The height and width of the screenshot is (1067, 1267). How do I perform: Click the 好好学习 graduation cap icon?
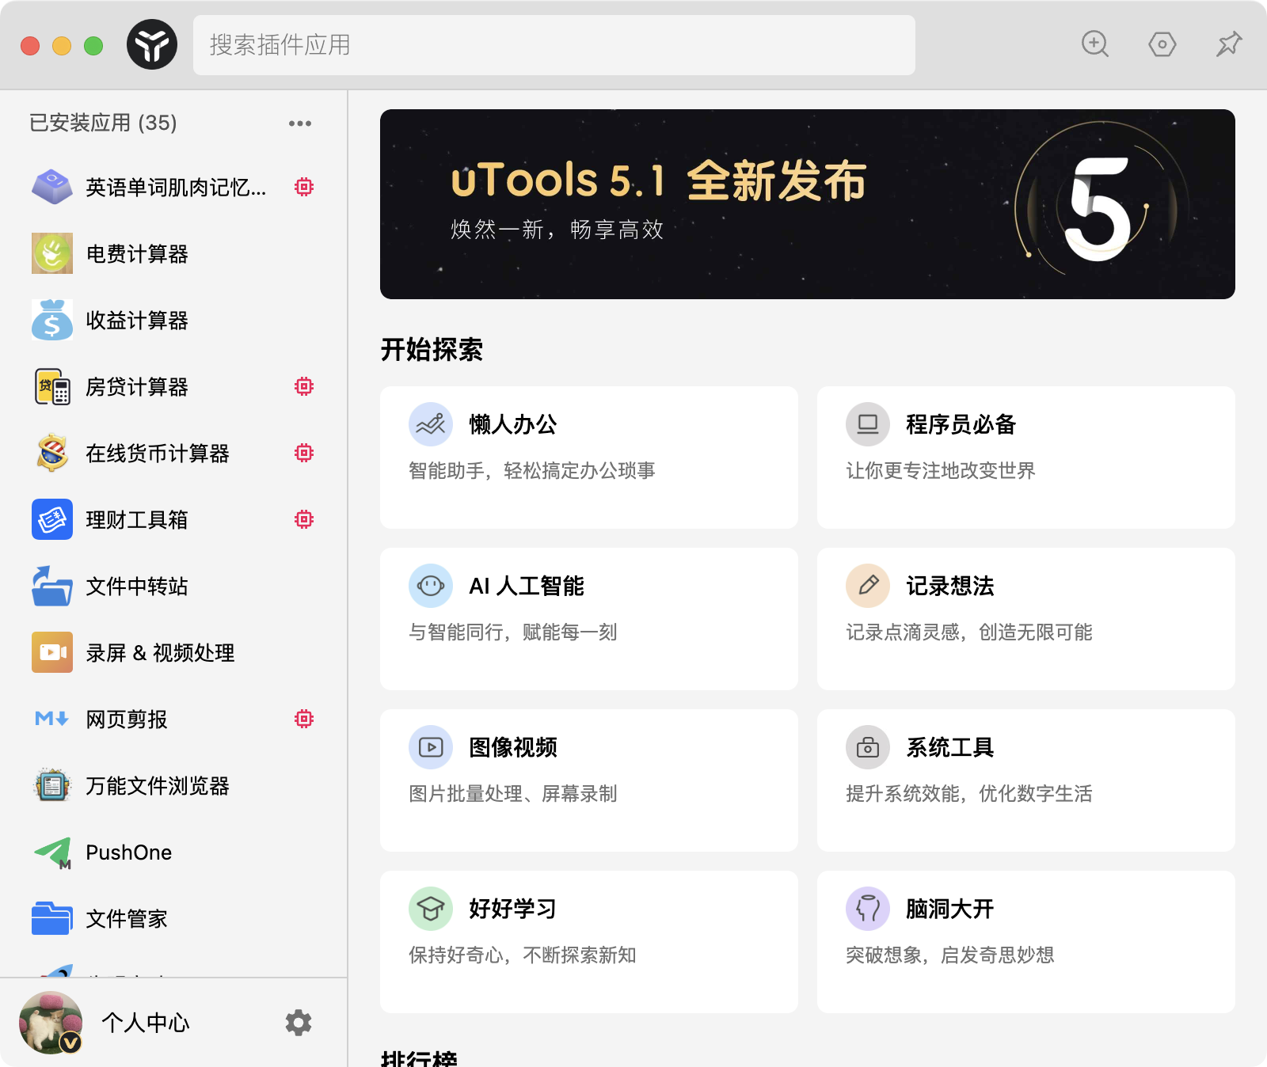(431, 909)
